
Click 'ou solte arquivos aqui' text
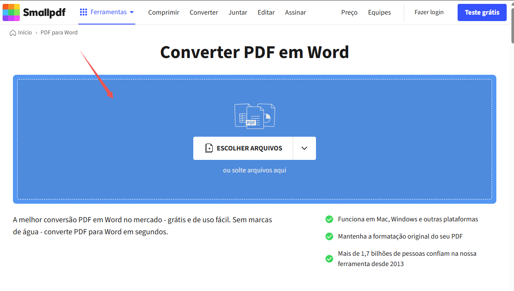(x=255, y=170)
